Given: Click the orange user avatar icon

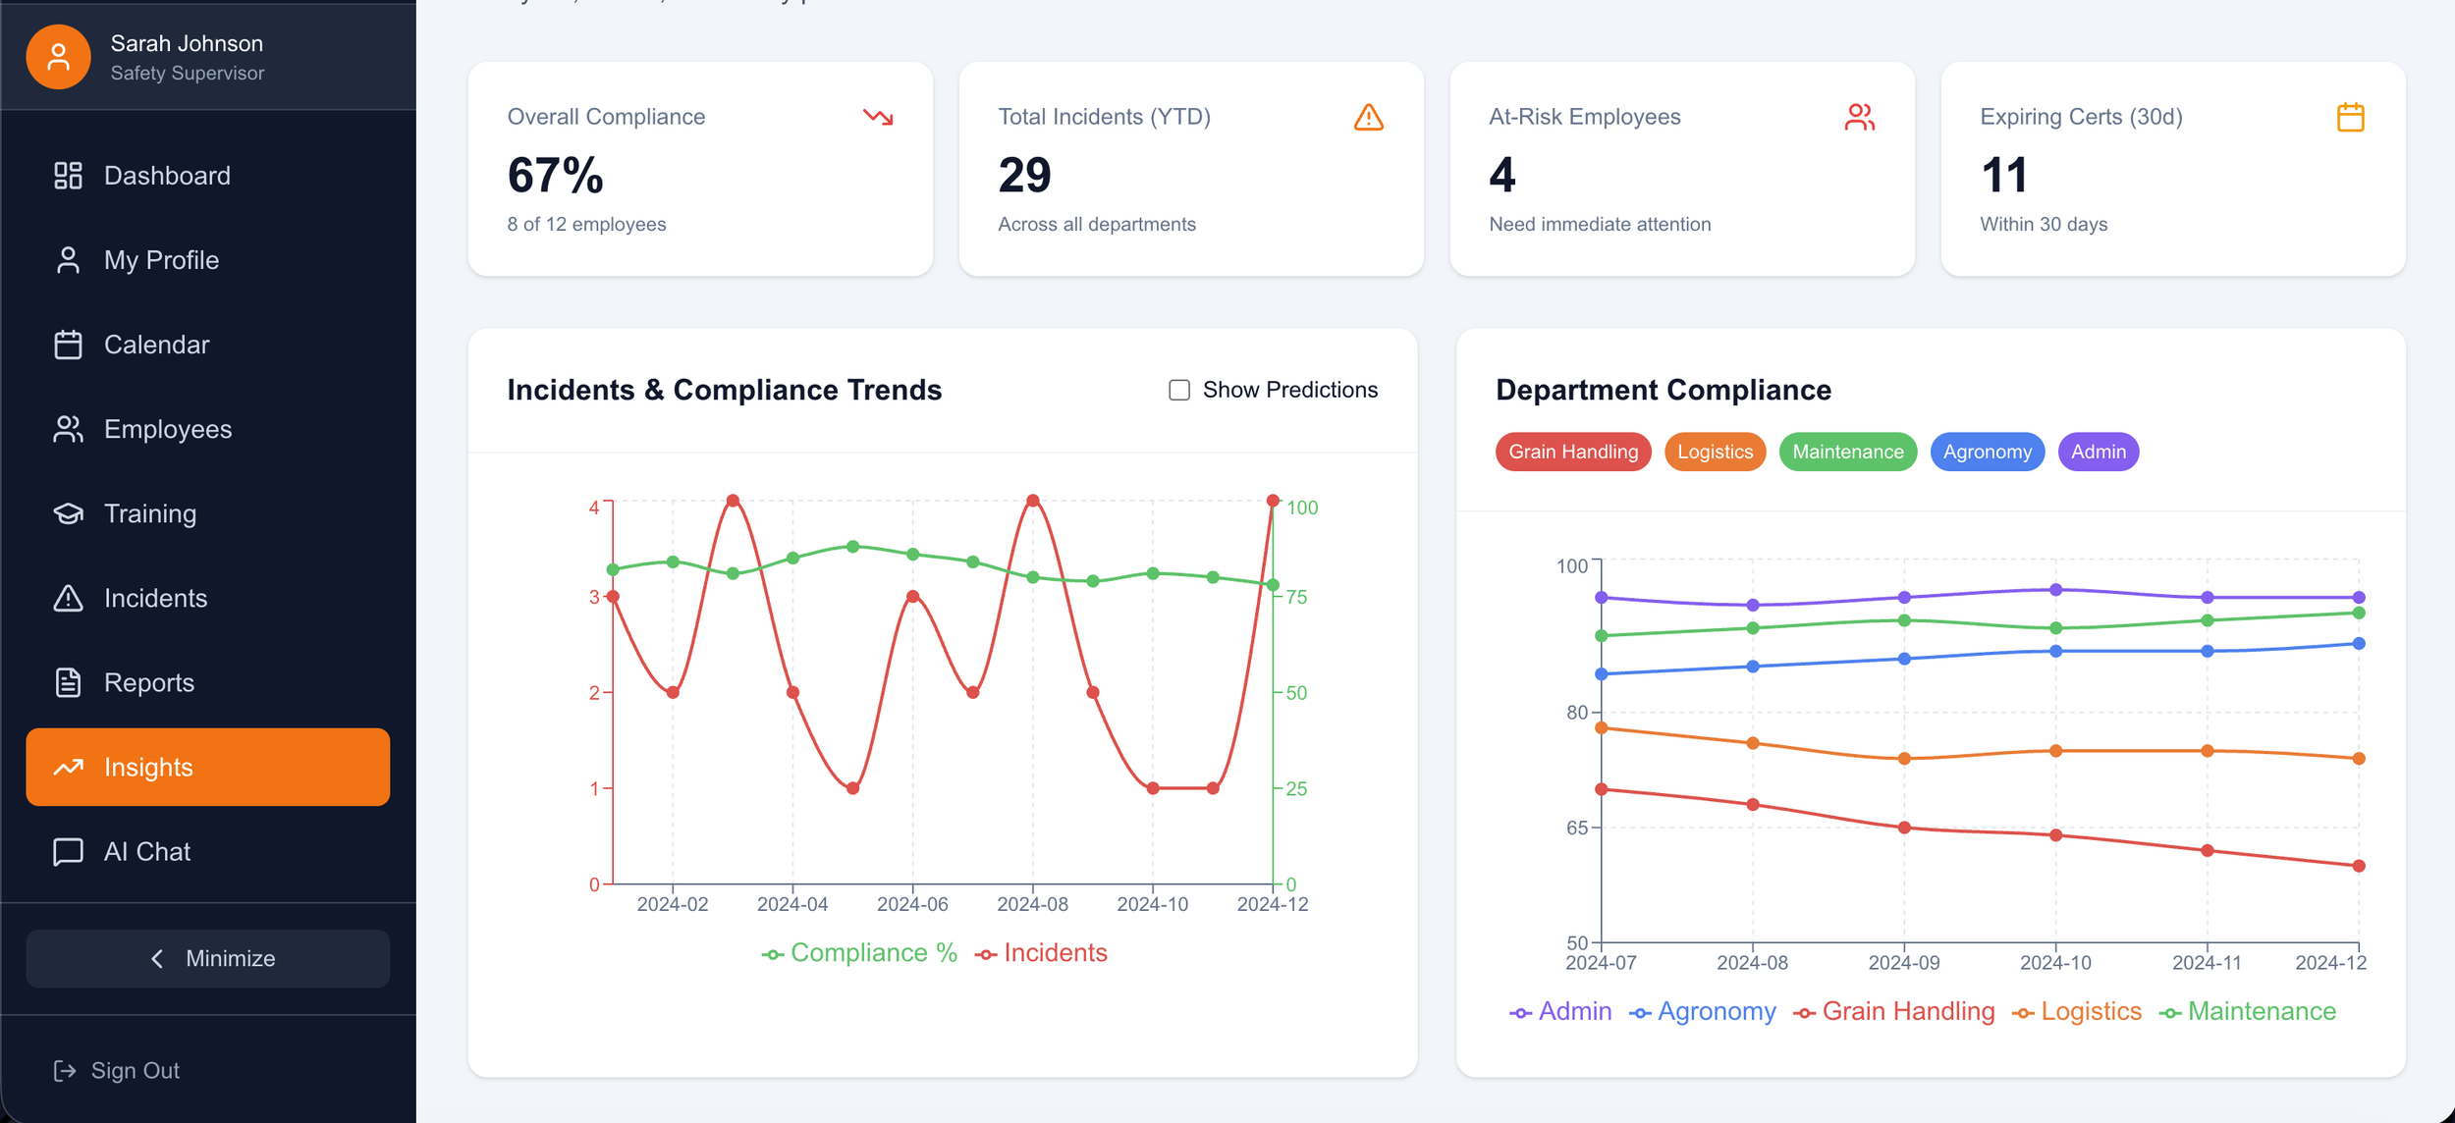Looking at the screenshot, I should pyautogui.click(x=59, y=57).
